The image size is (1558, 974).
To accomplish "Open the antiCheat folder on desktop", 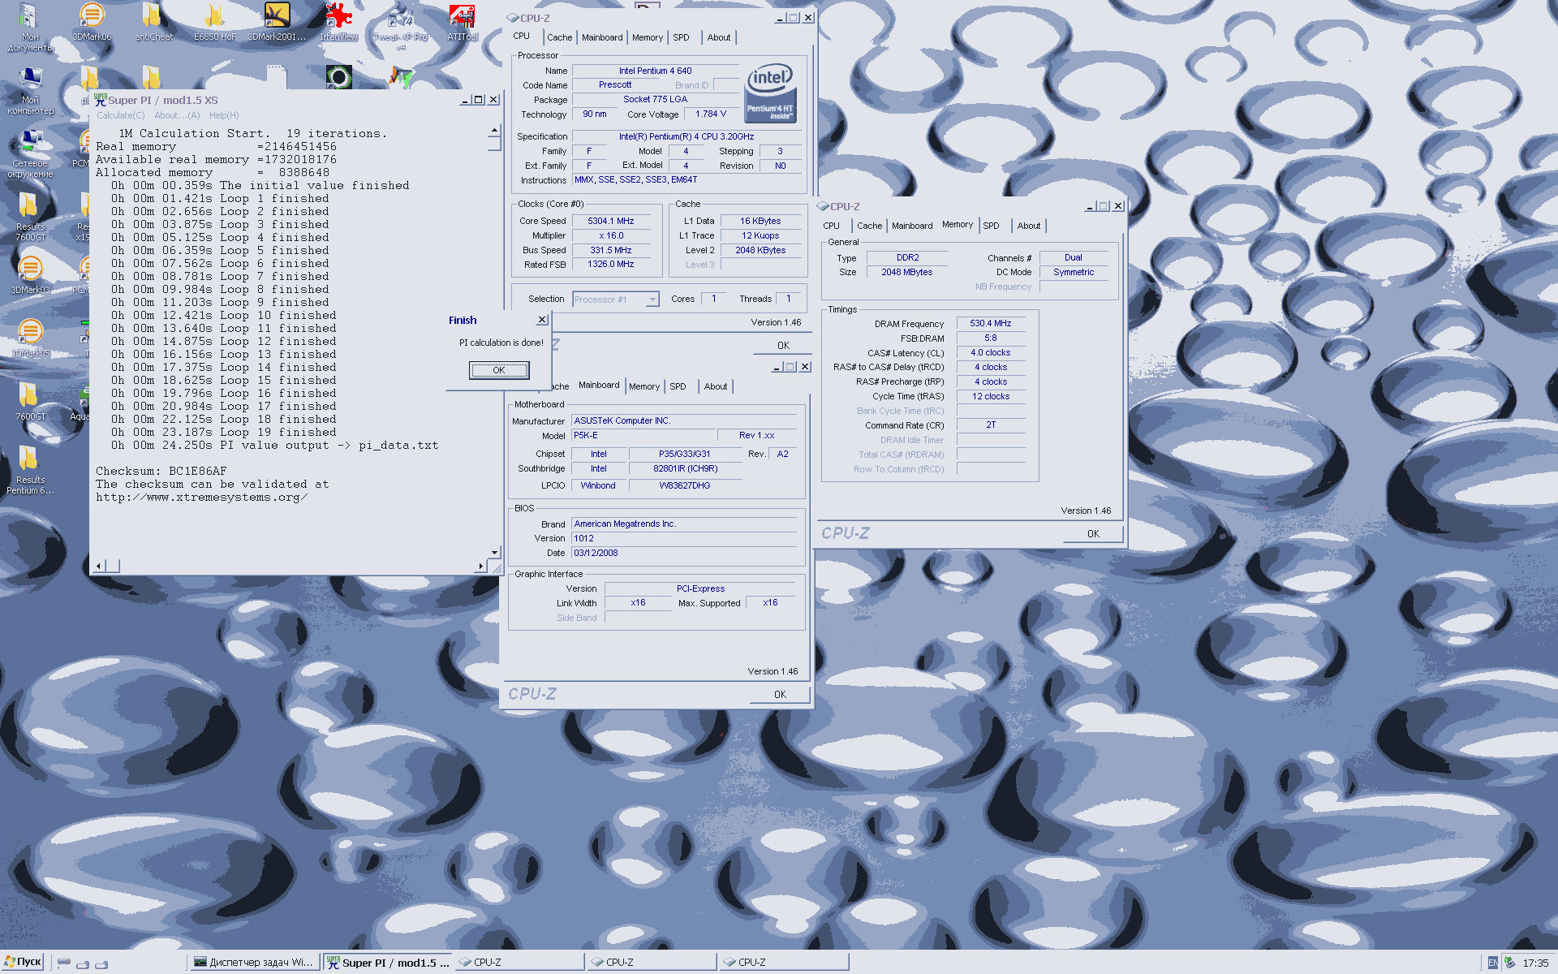I will 153,23.
